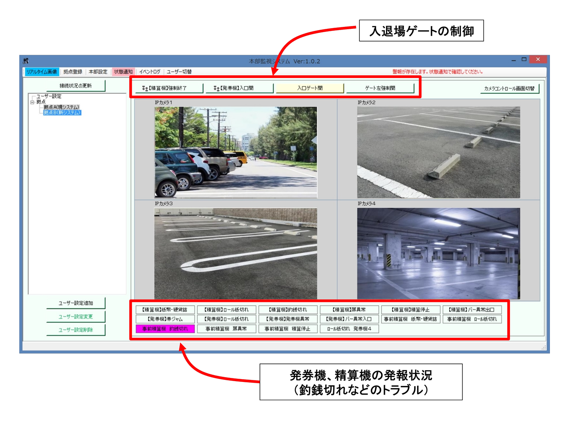Click the ロール紙切れ 発券機4 alarm indicator
569x423 pixels.
[349, 329]
